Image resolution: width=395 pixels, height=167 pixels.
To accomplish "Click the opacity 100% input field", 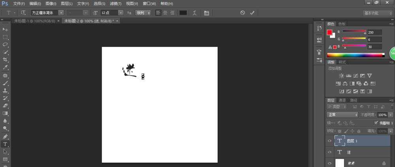I will [x=382, y=115].
